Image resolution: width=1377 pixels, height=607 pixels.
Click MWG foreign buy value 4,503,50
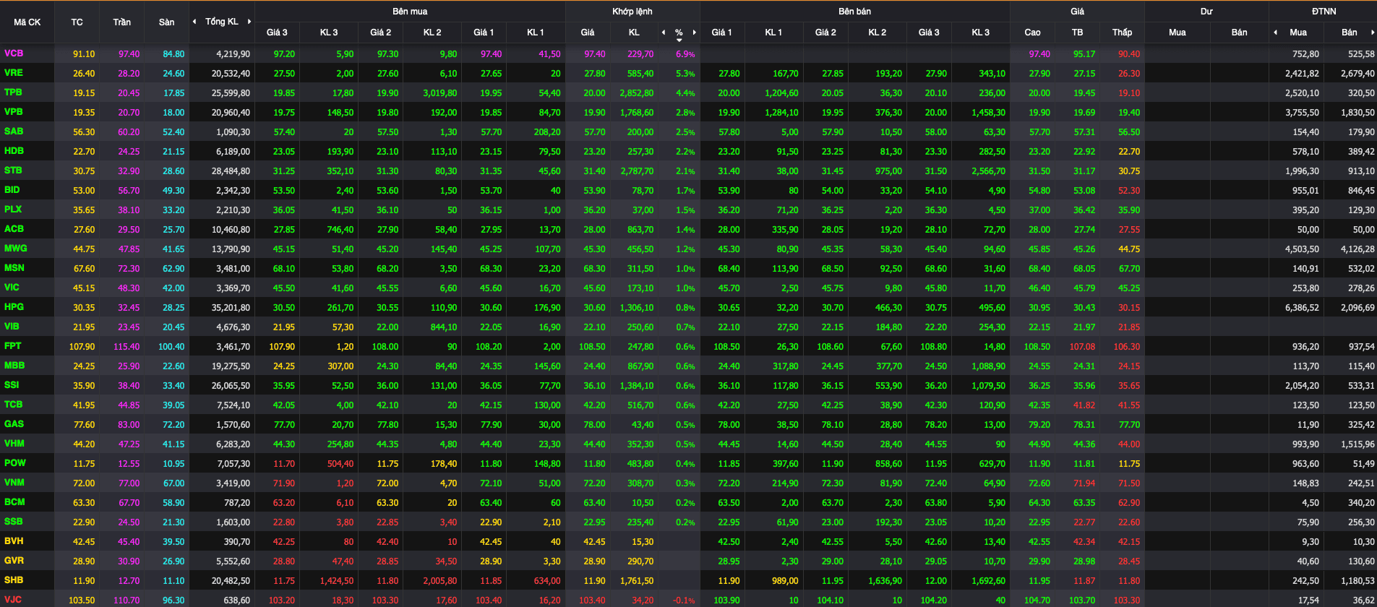1302,249
